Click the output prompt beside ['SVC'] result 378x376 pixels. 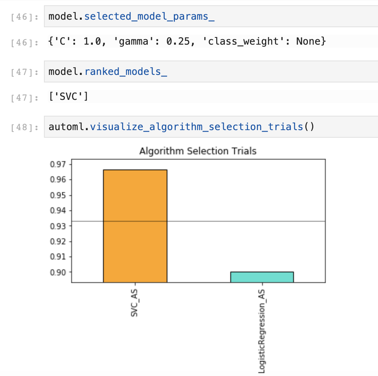click(24, 98)
